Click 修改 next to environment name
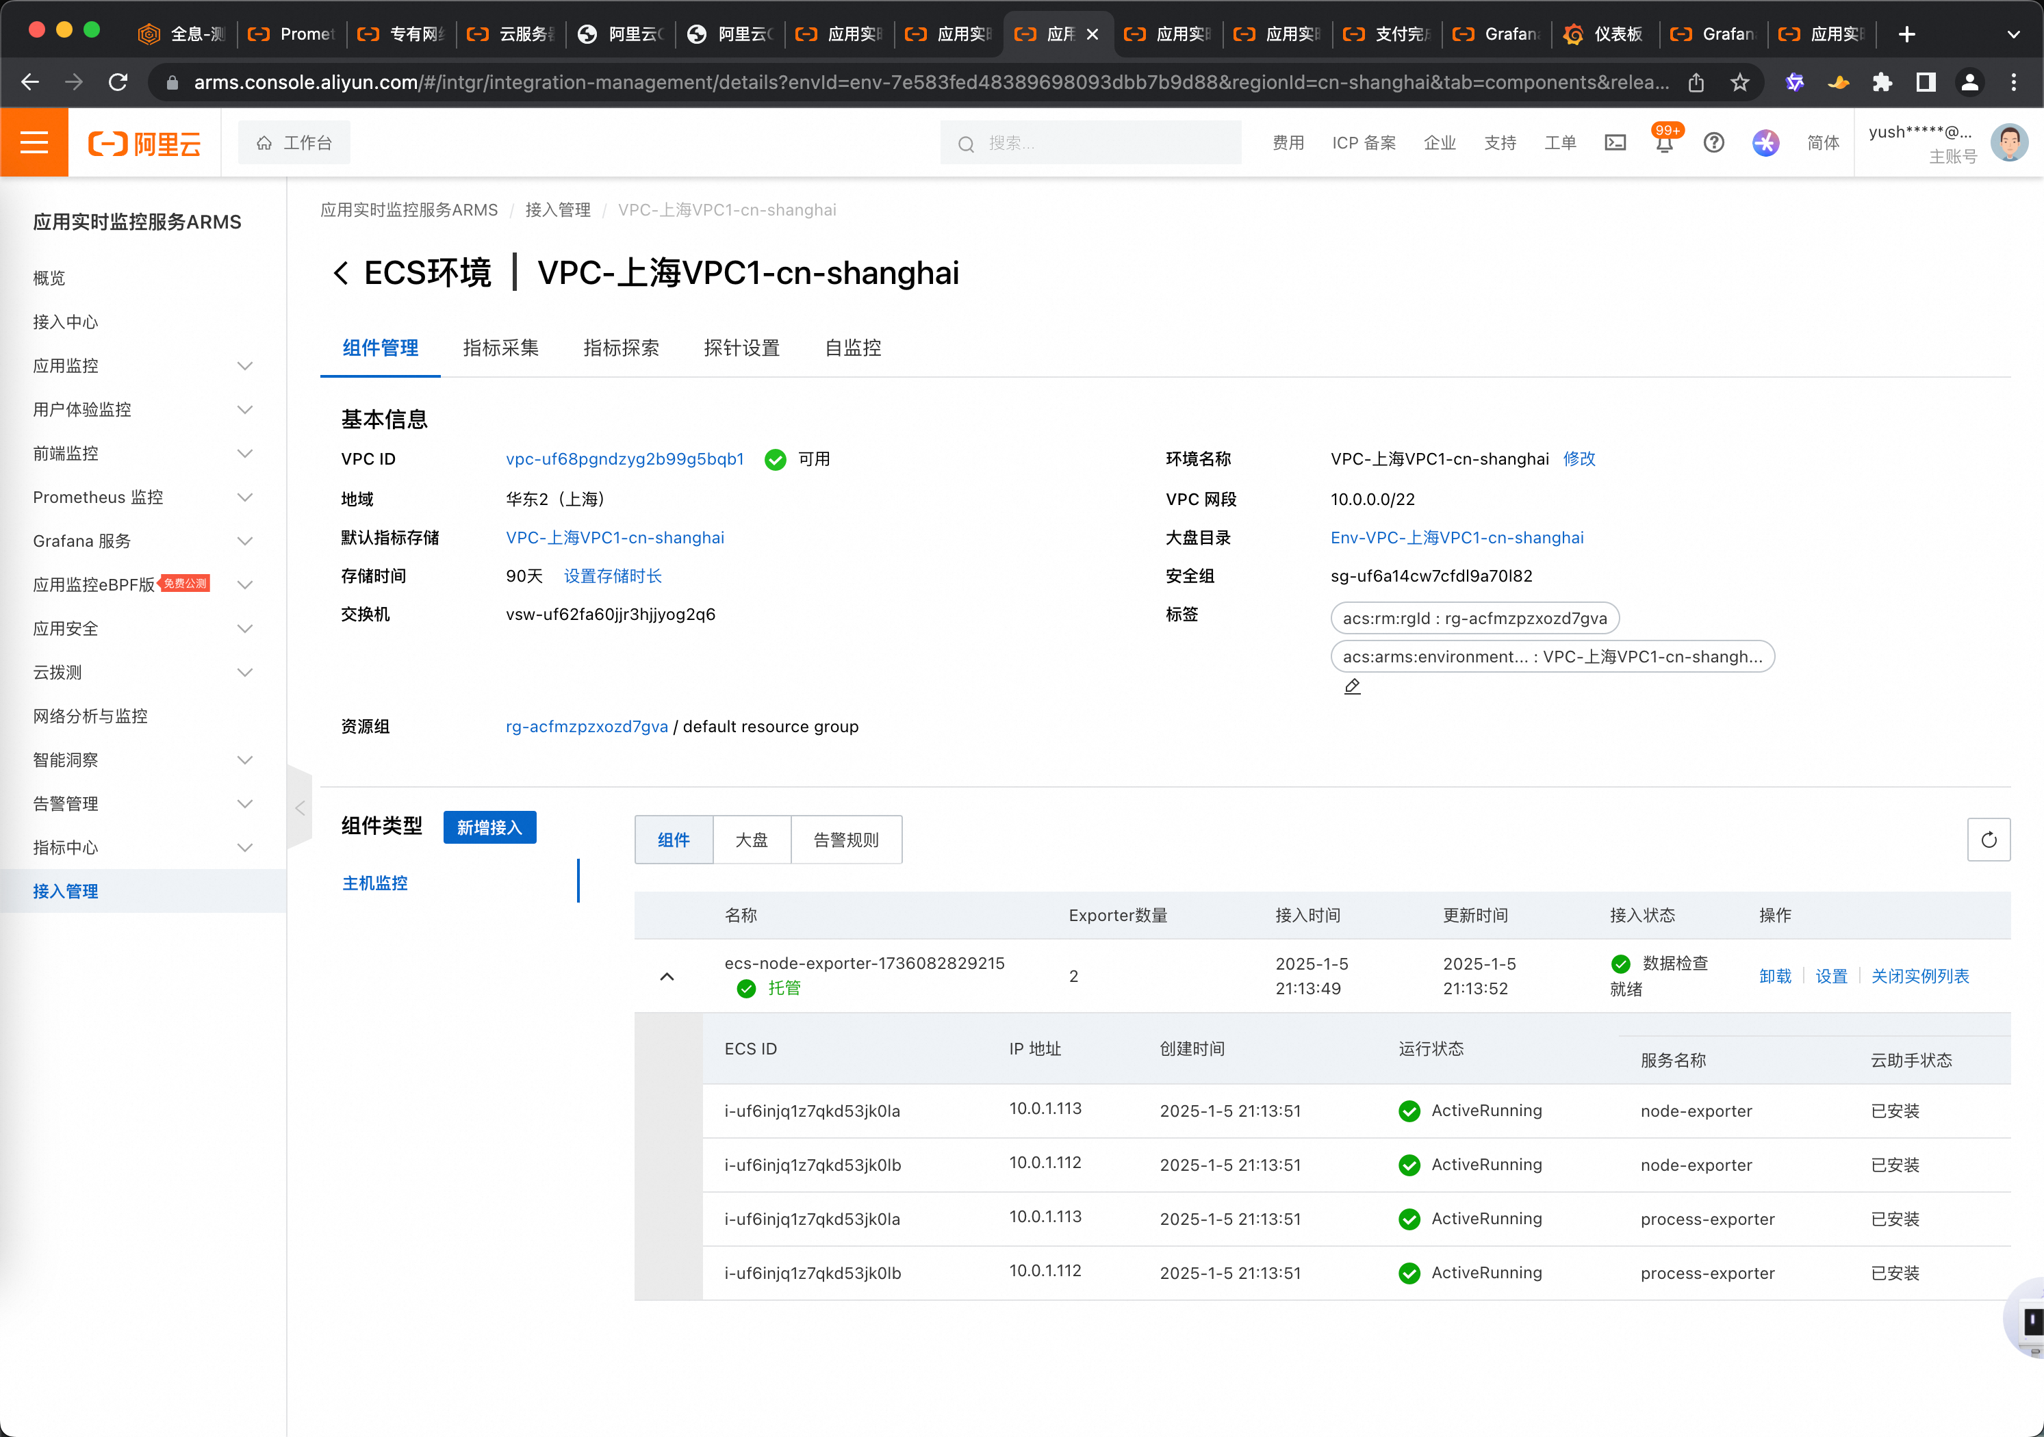Screen dimensions: 2044x1437 [1579, 459]
